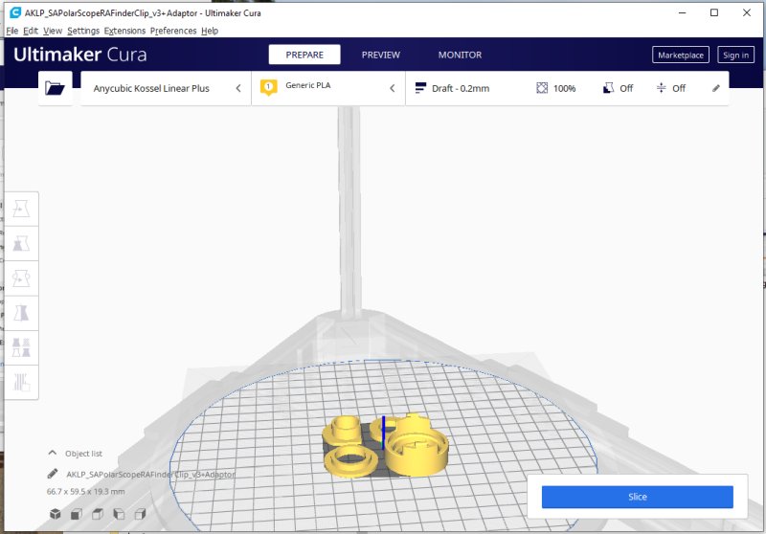Click the Sign in button
This screenshot has height=534, width=766.
click(735, 56)
